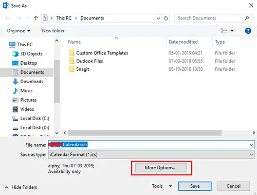Create a New folder

coord(53,31)
